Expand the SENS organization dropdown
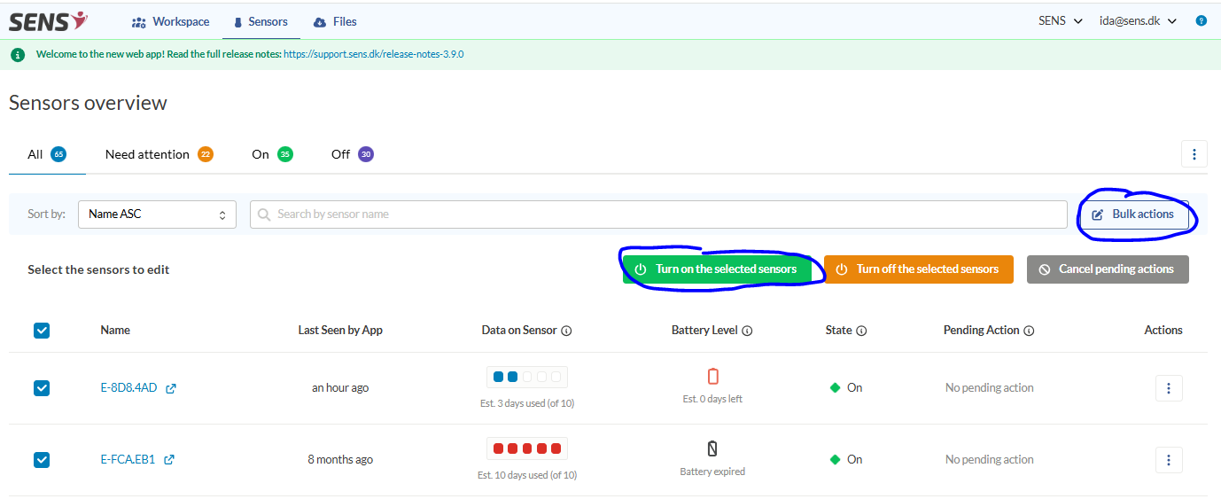This screenshot has height=499, width=1221. pyautogui.click(x=1061, y=21)
